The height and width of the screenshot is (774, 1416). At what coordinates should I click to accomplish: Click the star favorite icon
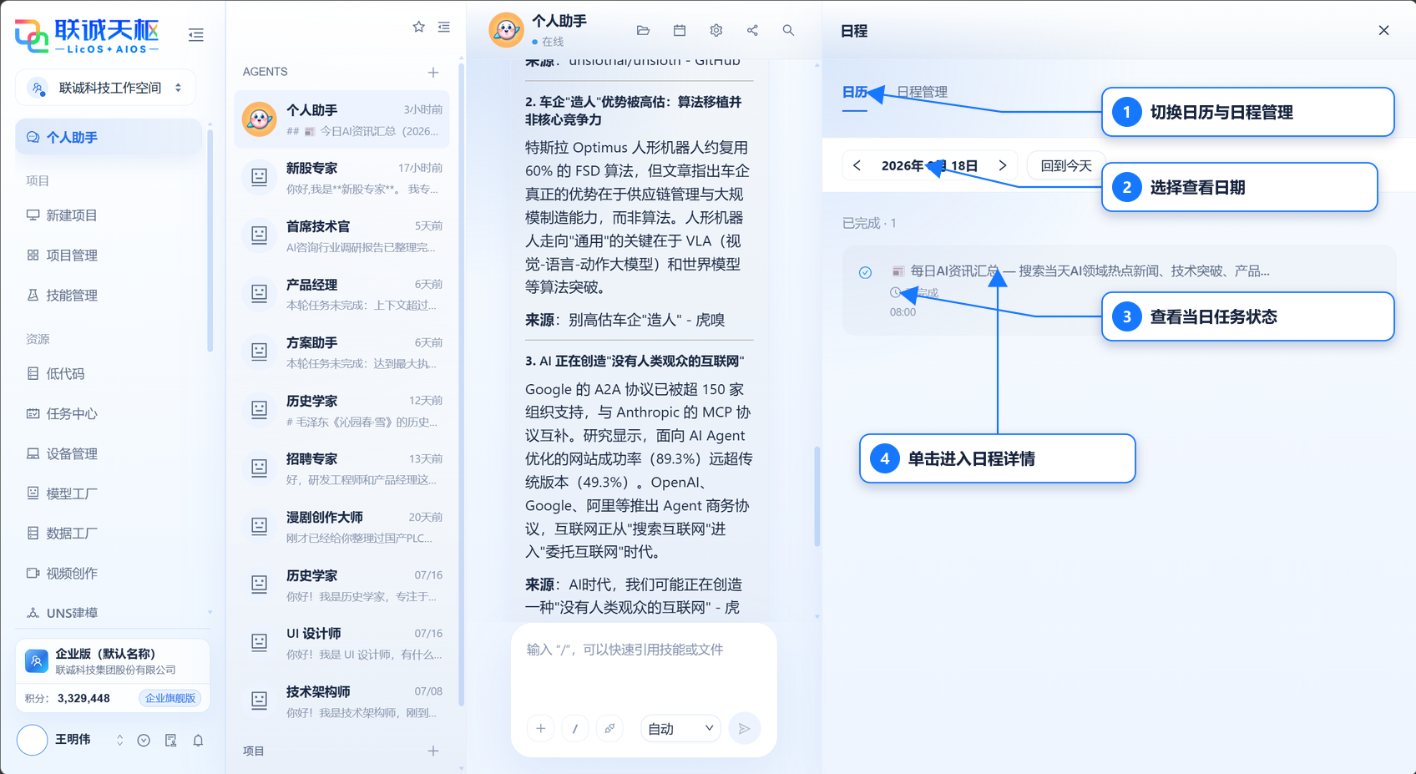point(418,27)
